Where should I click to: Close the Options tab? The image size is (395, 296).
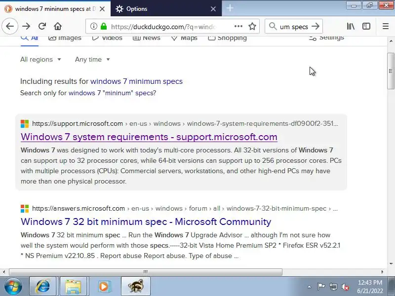pos(213,9)
